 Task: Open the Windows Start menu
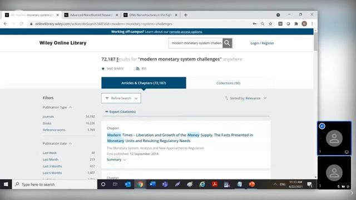[6, 184]
